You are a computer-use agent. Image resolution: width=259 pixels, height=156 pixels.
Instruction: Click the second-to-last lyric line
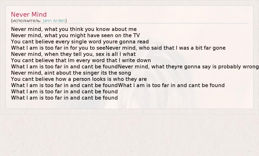coord(64,92)
